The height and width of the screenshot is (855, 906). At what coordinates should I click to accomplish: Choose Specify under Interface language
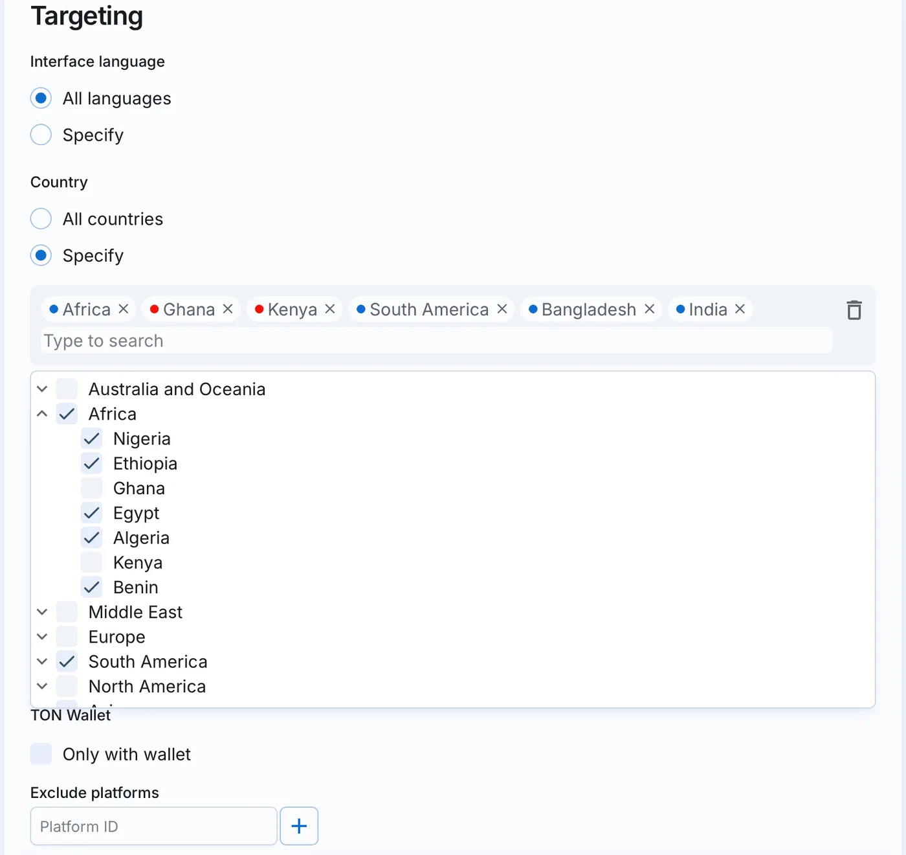pos(41,135)
